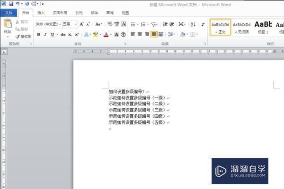This screenshot has width=284, height=189.
Task: Switch to the 视图 view tab
Action: (x=125, y=13)
